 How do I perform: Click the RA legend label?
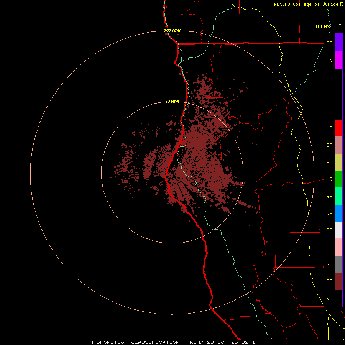click(329, 197)
